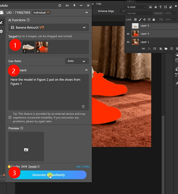Image resolution: width=178 pixels, height=194 pixels.
Task: Click the link layers chain icon
Action: pos(143,49)
